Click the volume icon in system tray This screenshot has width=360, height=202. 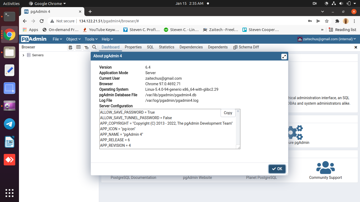pyautogui.click(x=341, y=3)
